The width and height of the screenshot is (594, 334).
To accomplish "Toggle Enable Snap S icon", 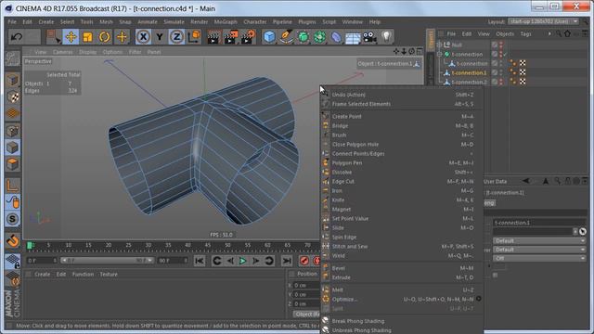I will pyautogui.click(x=12, y=219).
